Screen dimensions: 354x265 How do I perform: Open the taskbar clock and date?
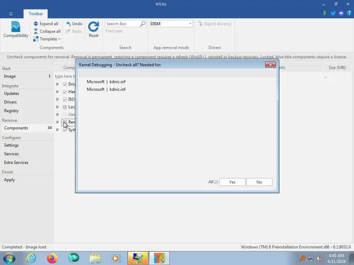click(x=336, y=258)
